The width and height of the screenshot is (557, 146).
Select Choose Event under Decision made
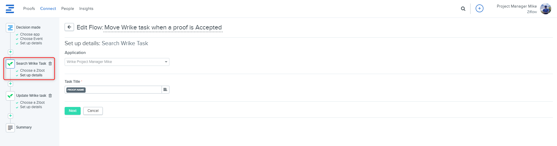point(31,39)
